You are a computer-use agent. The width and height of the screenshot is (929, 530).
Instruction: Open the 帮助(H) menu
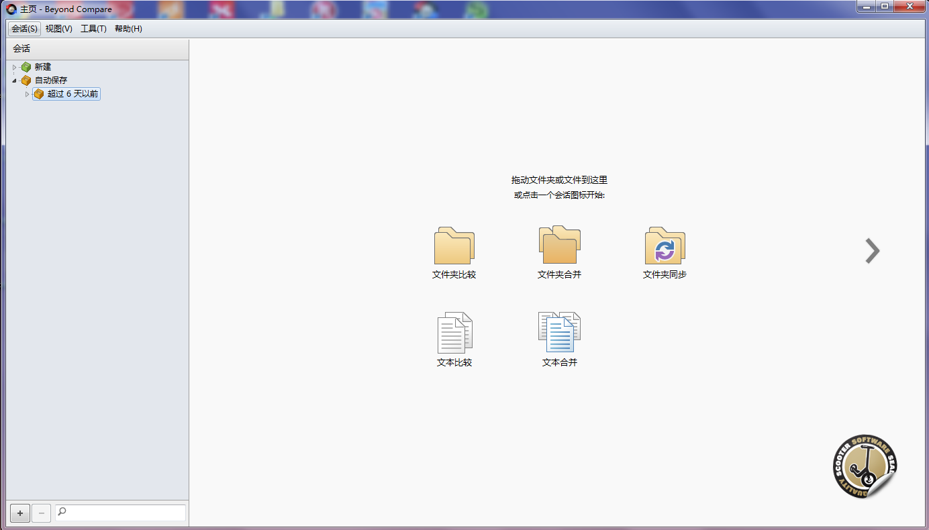coord(128,29)
